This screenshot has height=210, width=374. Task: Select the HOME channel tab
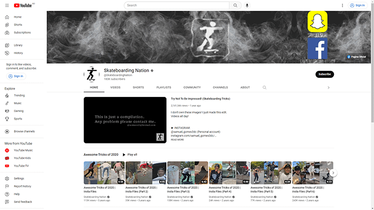(94, 88)
